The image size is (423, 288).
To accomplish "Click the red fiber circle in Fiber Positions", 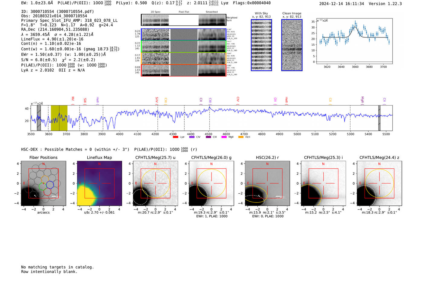I will pyautogui.click(x=47, y=192).
